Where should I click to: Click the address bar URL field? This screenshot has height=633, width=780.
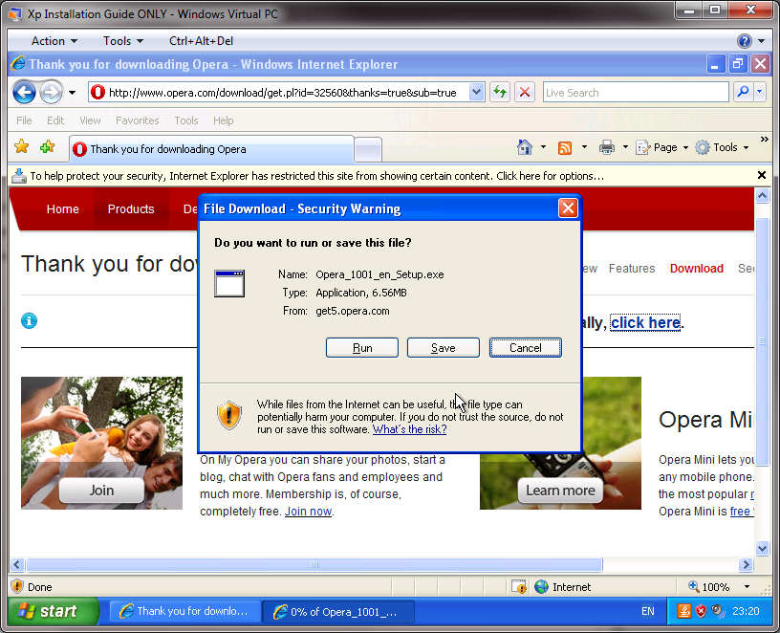click(282, 93)
